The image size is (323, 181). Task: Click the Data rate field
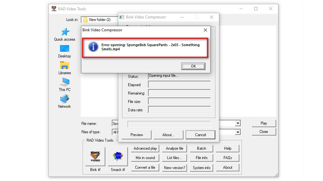pyautogui.click(x=179, y=110)
